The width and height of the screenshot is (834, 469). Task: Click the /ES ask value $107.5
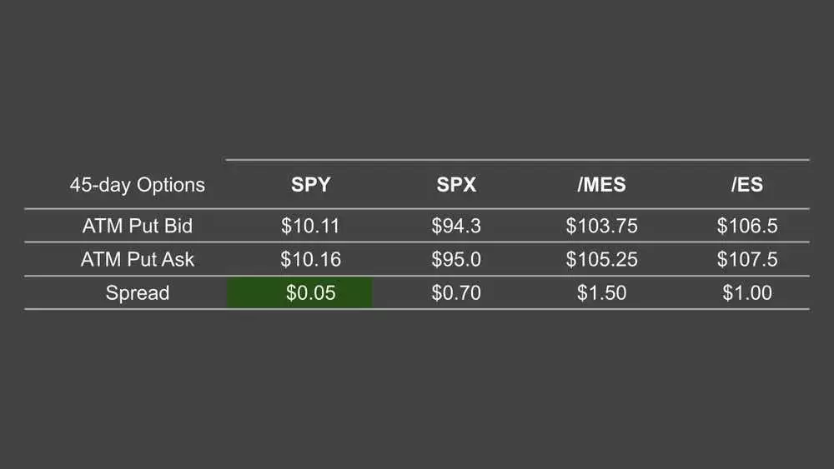point(746,259)
